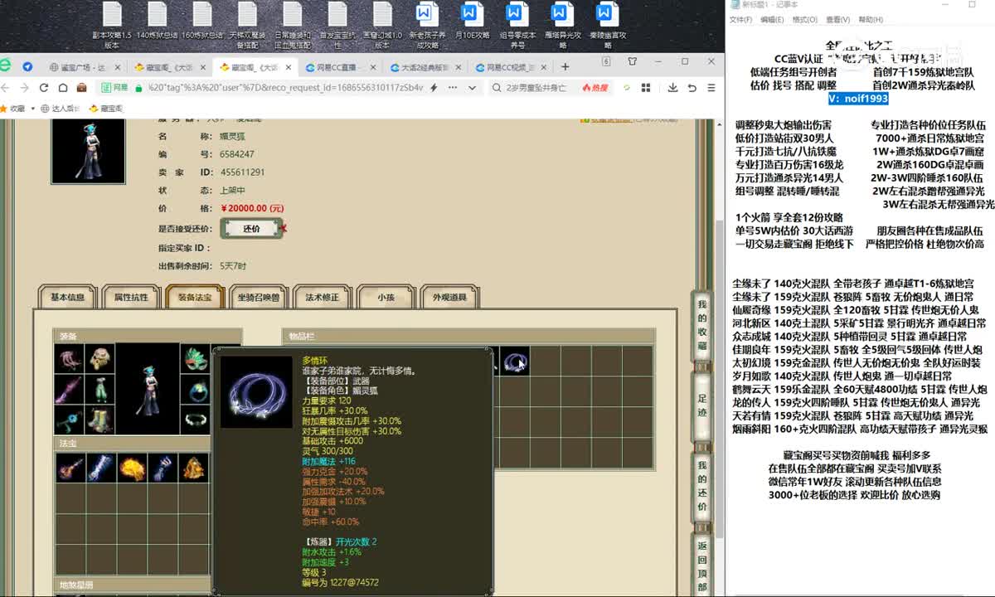995x597 pixels.
Task: Click the boots equipment icon
Action: pyautogui.click(x=100, y=420)
